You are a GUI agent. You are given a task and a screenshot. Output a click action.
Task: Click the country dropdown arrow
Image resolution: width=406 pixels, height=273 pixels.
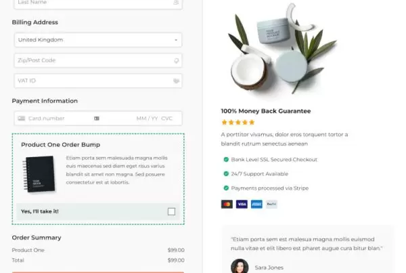click(x=176, y=40)
